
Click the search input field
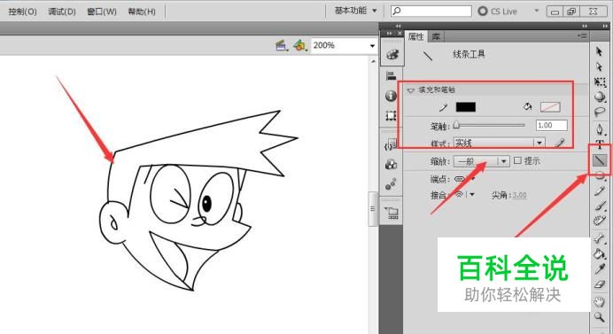[431, 11]
